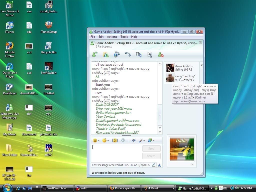The height and width of the screenshot is (192, 256).
Task: Open the Help menu
Action: (x=134, y=37)
